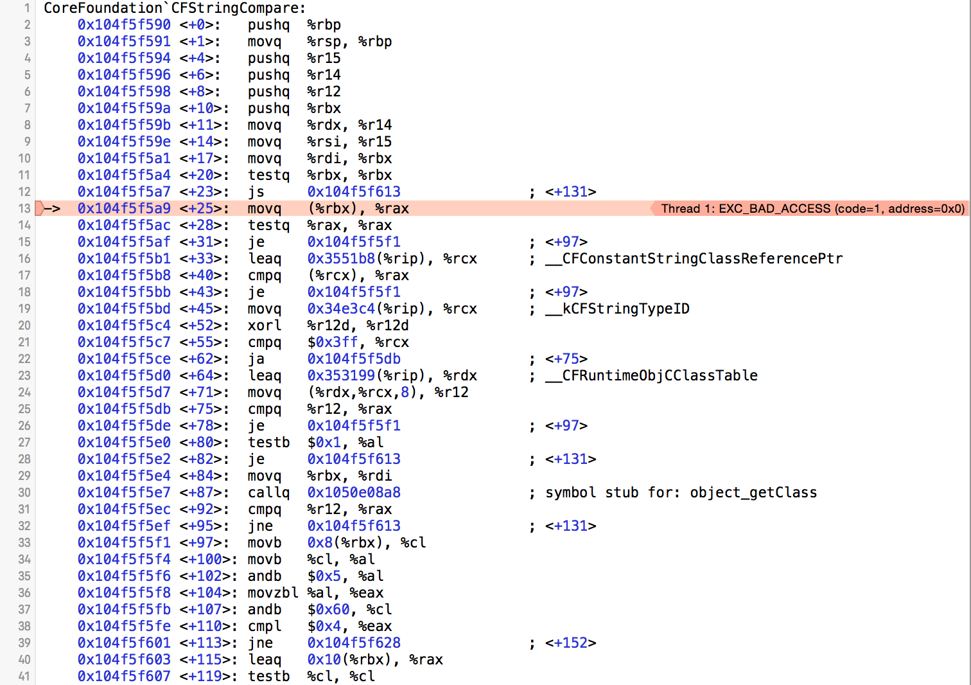Click the 0x8(%rbx), %cl operand on line 33
Image resolution: width=971 pixels, height=685 pixels.
367,542
